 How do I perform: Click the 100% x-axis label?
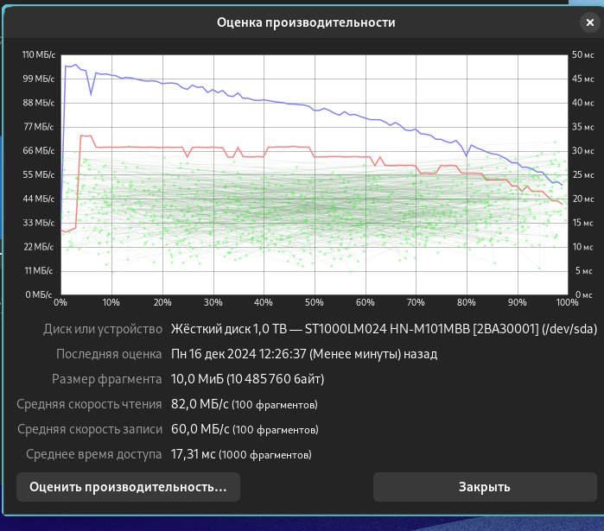568,302
